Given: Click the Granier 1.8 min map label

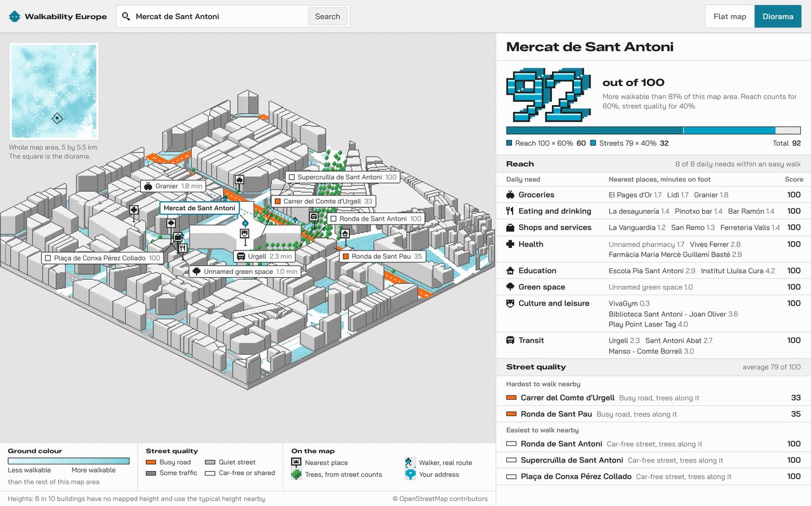Looking at the screenshot, I should pyautogui.click(x=174, y=186).
